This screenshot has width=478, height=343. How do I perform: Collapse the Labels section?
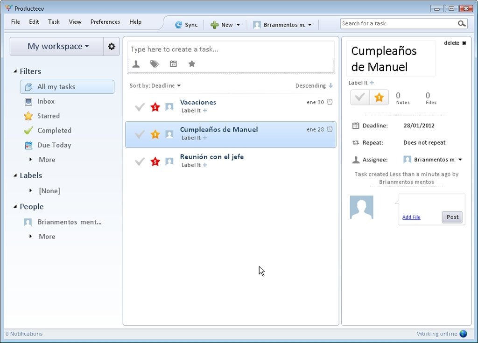tap(15, 175)
